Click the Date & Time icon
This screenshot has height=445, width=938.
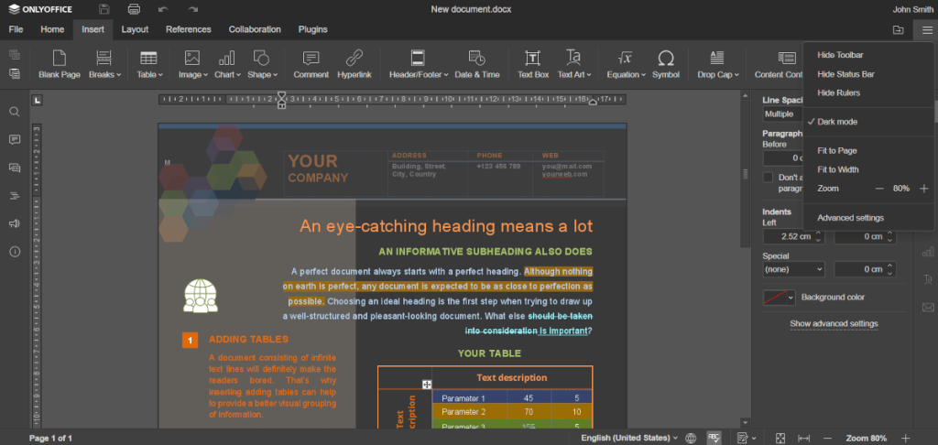(x=476, y=62)
